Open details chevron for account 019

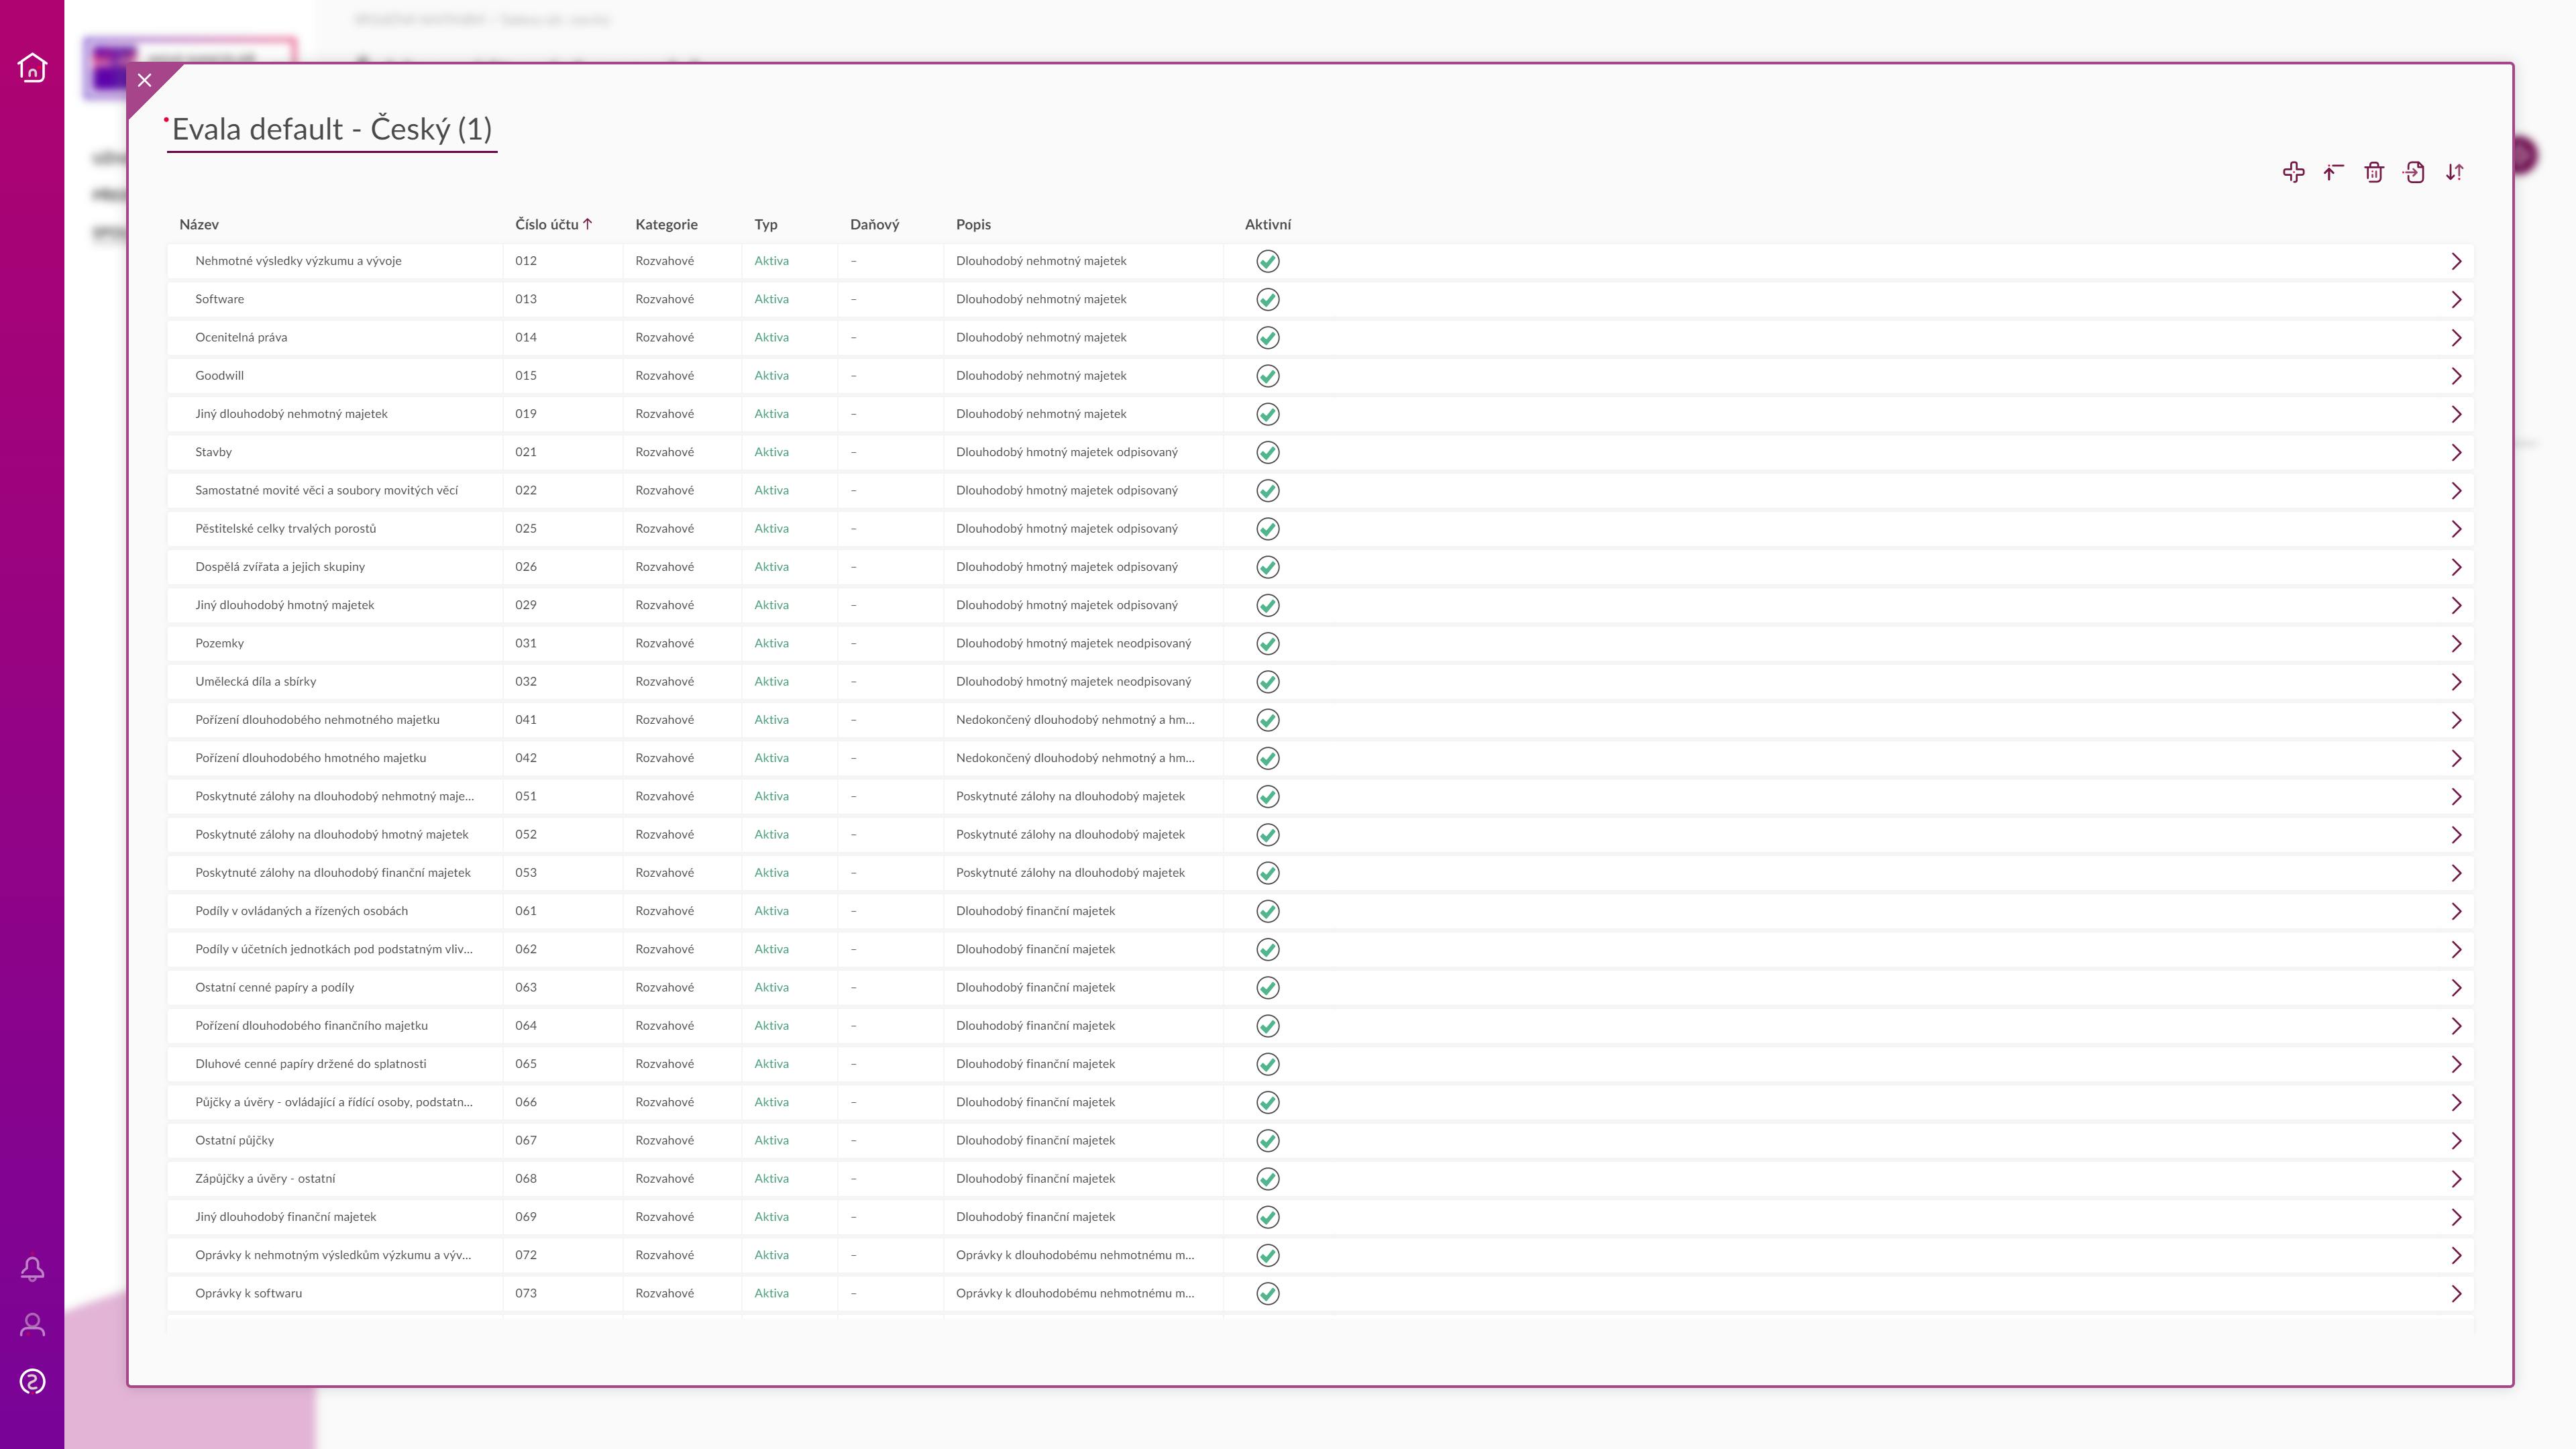coord(2456,414)
